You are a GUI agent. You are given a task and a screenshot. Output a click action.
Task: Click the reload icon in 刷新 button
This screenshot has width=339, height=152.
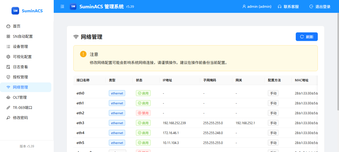pos(302,37)
